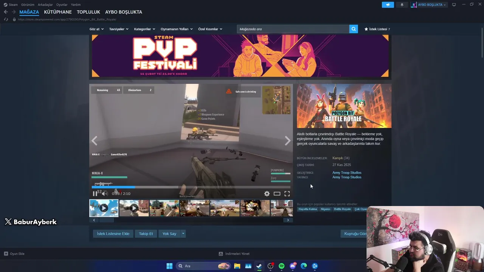Open the Yardım menu

coord(76,5)
